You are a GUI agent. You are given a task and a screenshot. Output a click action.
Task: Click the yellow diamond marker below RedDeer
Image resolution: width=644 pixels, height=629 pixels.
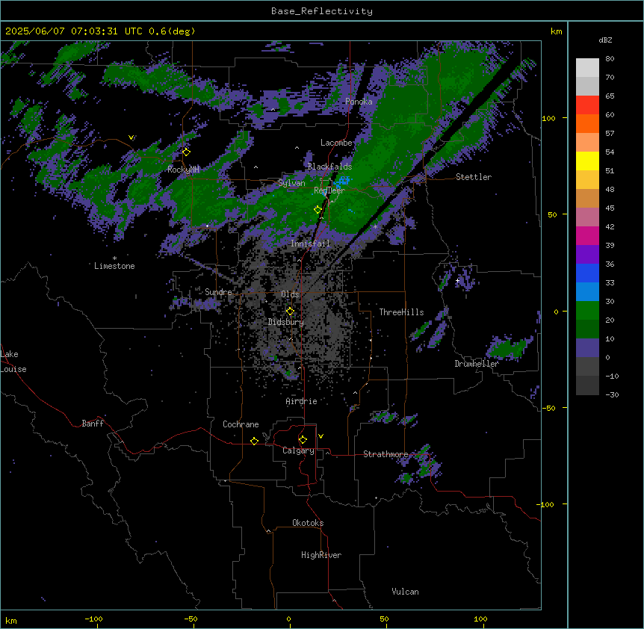pos(318,210)
